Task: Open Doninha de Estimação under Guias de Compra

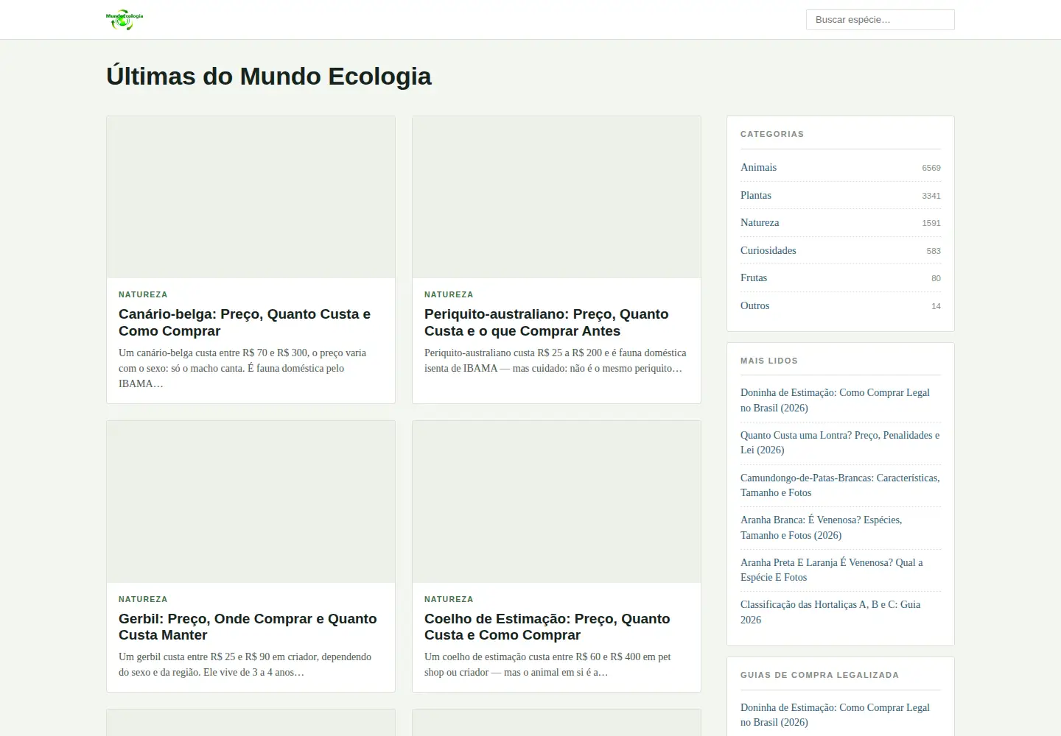Action: 835,715
